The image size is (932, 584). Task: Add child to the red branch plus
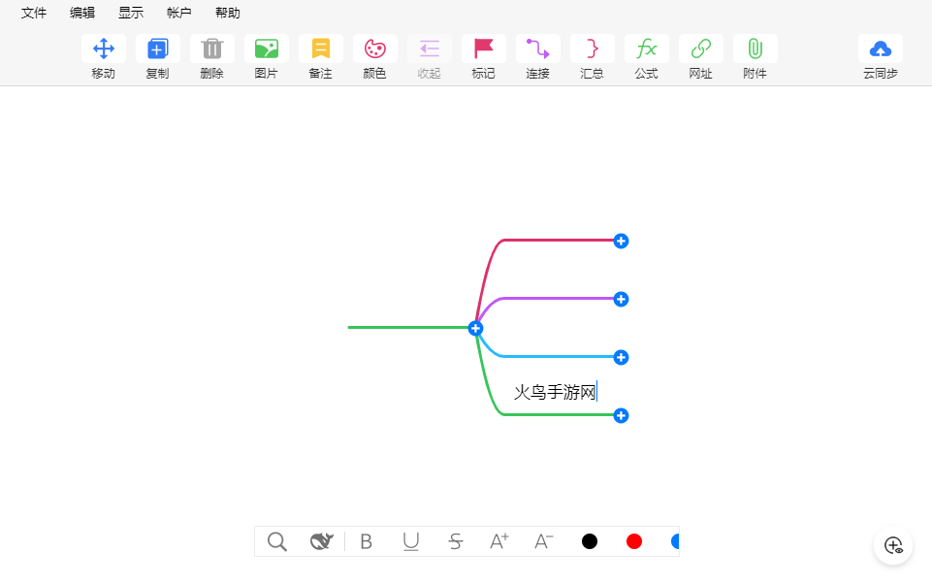click(621, 241)
